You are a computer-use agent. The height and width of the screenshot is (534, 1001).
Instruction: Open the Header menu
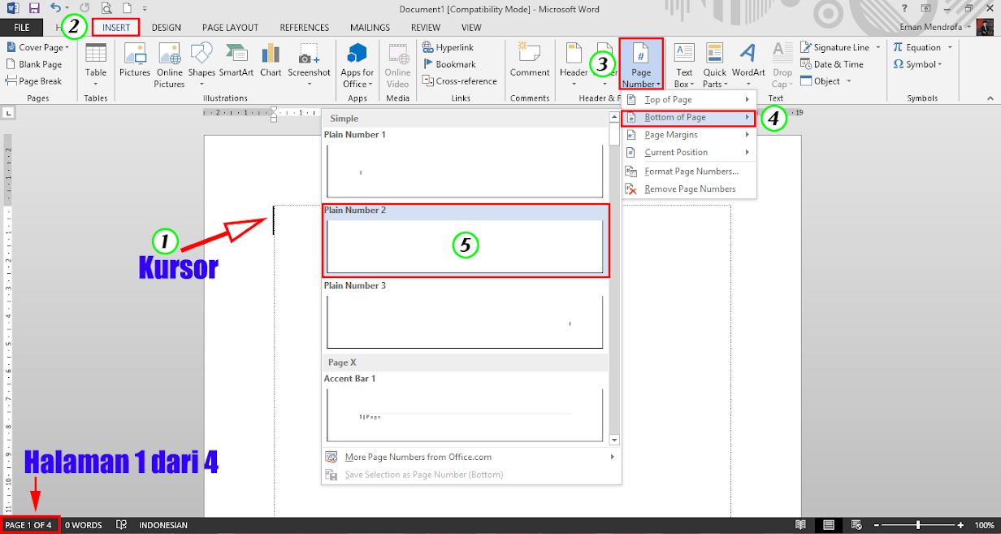tap(574, 65)
